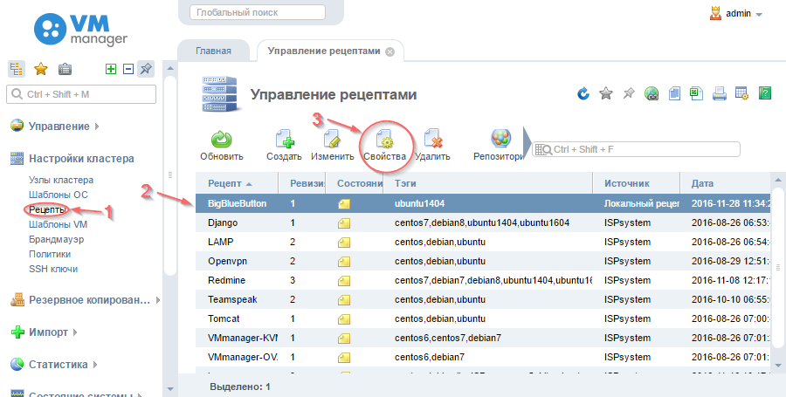Click the table vertical scrollbar down arrow
Image resolution: width=786 pixels, height=397 pixels.
[778, 366]
